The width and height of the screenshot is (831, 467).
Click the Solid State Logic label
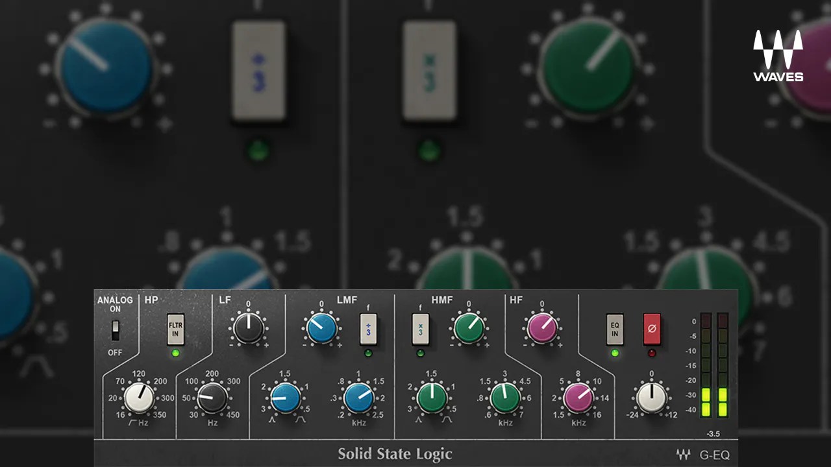pos(395,454)
